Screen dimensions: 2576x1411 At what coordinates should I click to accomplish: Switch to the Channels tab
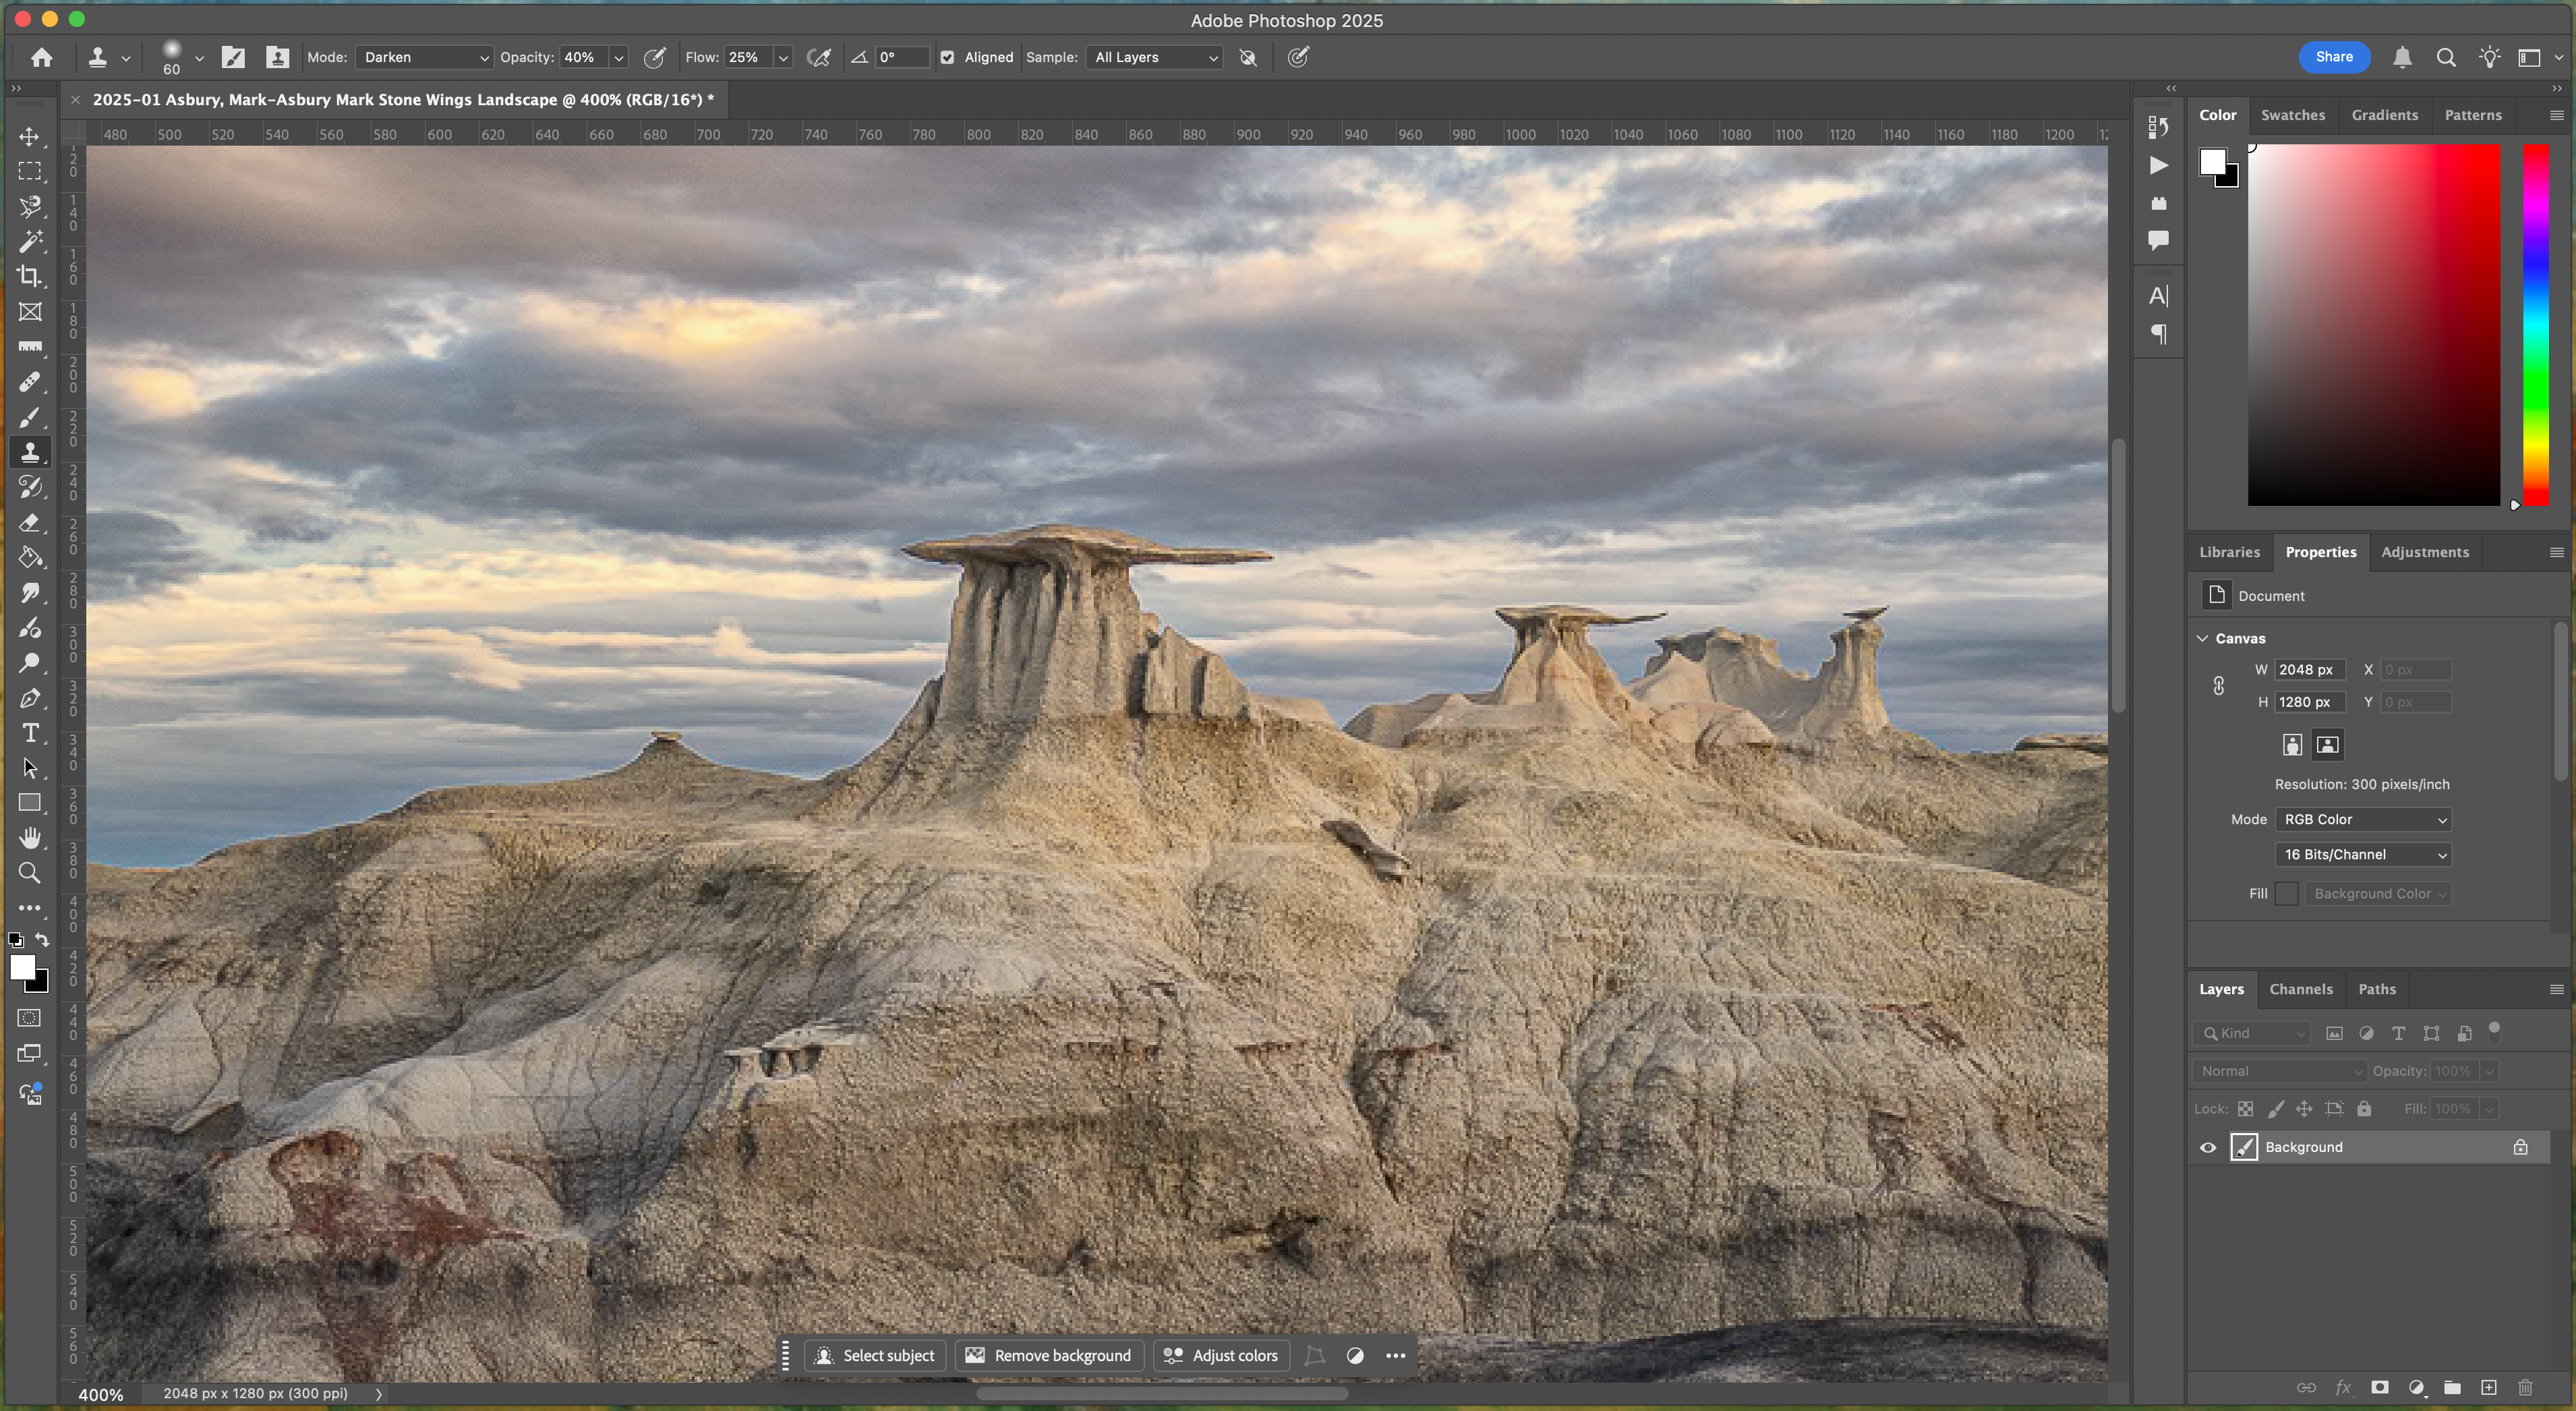2300,989
